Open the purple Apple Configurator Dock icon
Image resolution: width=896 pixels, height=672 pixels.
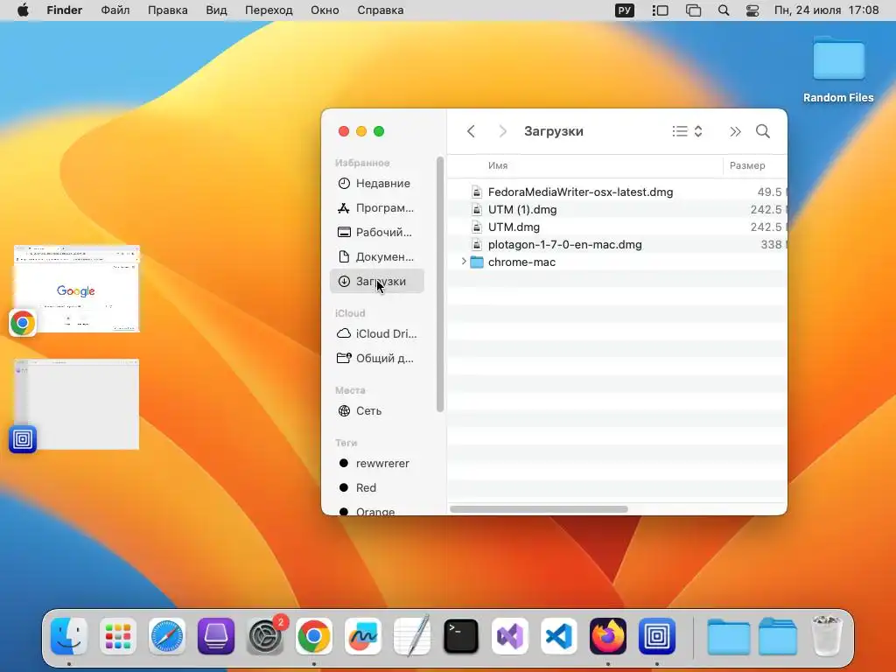[216, 636]
